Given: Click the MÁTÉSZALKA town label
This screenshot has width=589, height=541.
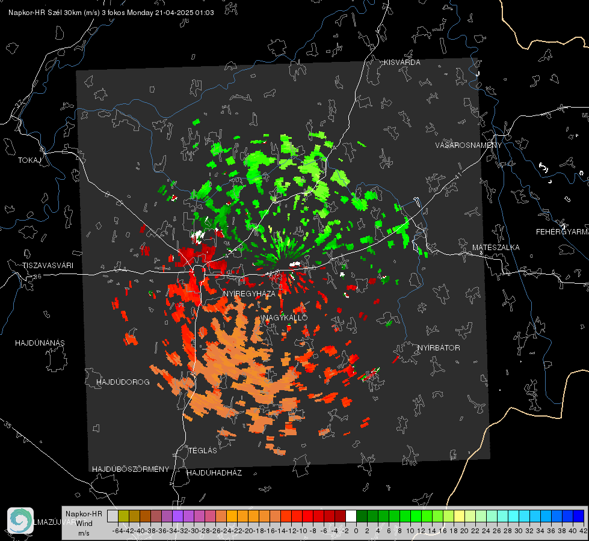Looking at the screenshot, I should tap(496, 248).
